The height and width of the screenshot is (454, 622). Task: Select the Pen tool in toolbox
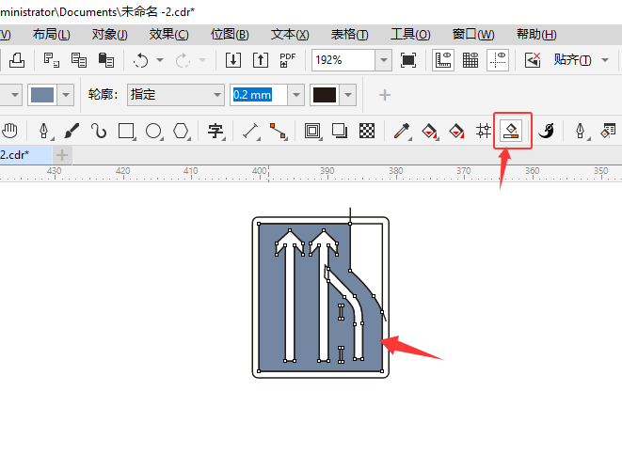coord(43,131)
